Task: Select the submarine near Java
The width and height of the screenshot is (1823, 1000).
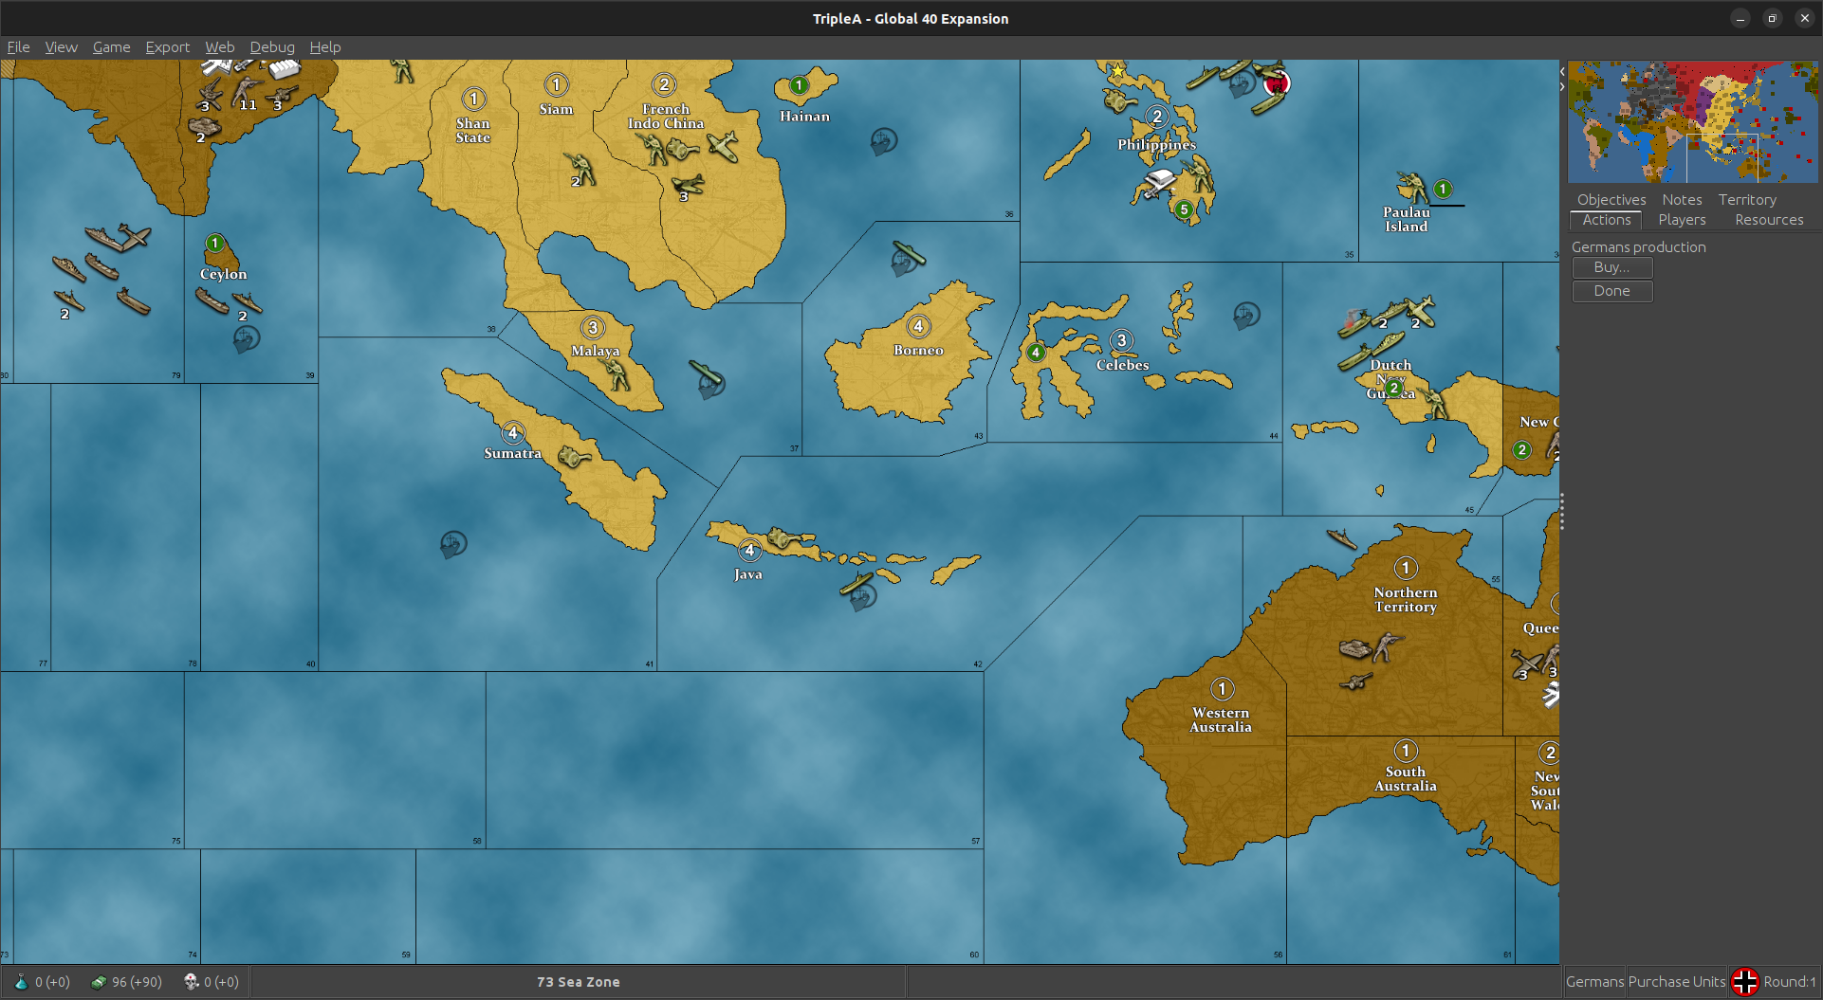Action: tap(856, 582)
